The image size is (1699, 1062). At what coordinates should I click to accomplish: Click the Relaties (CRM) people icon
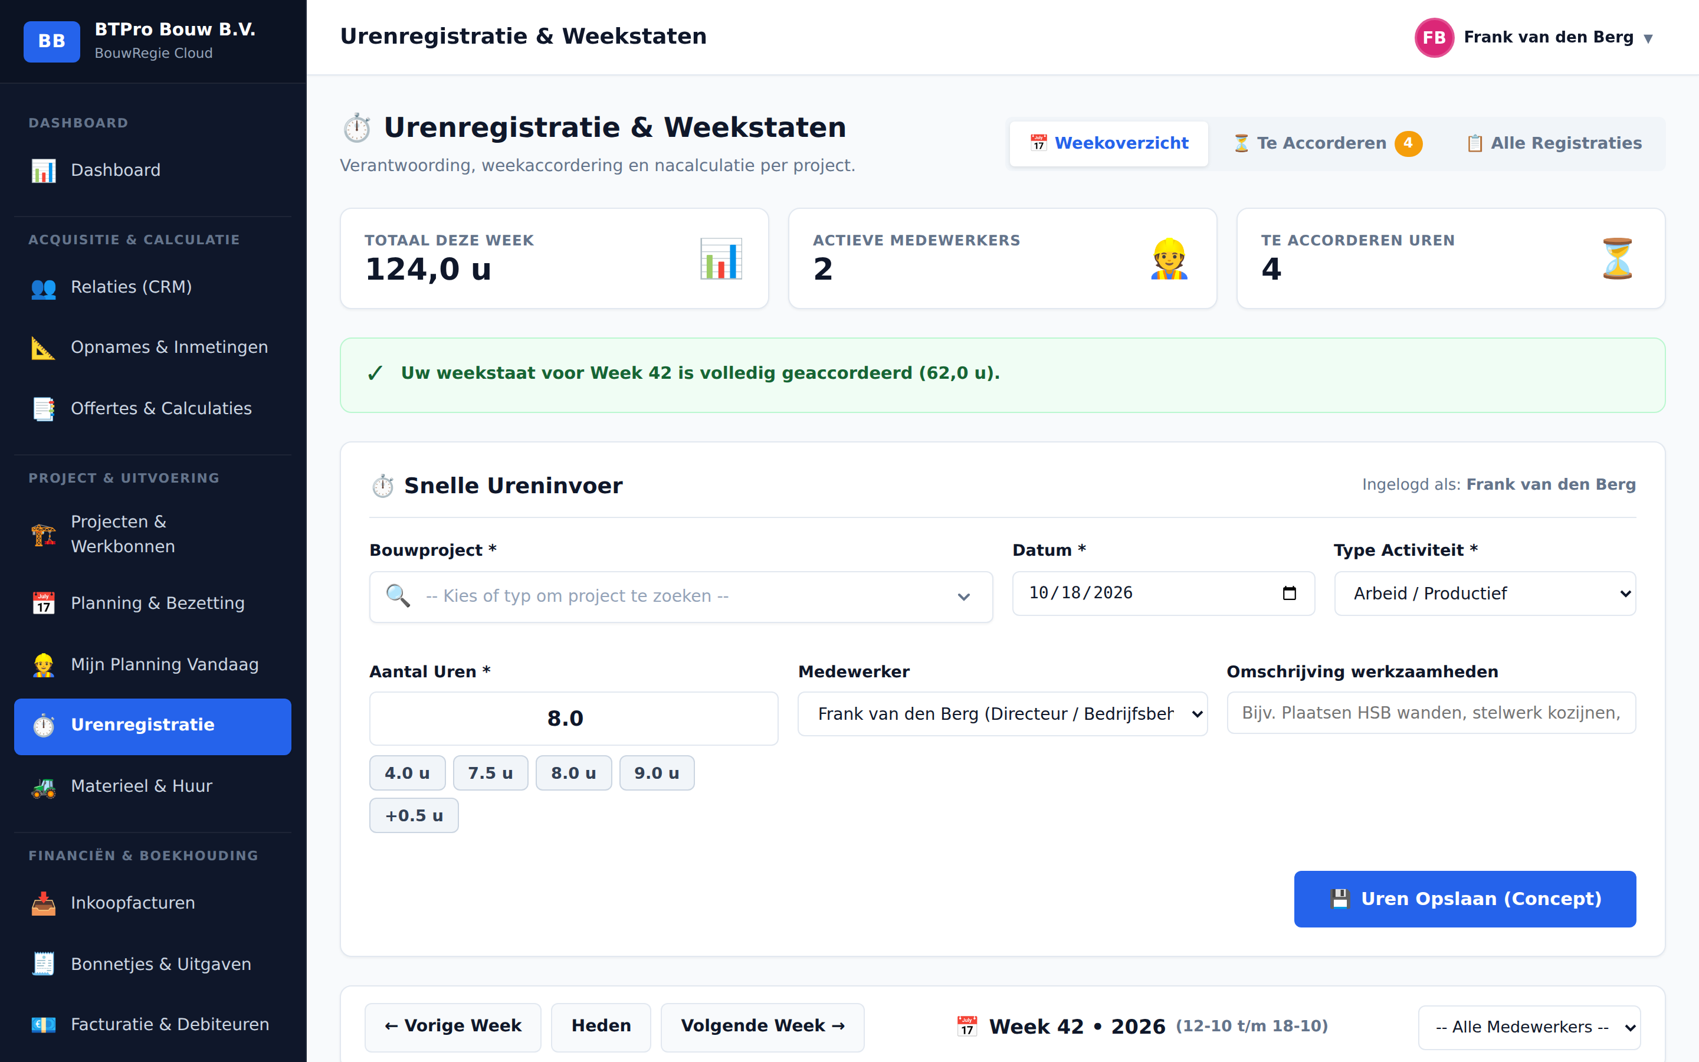click(x=44, y=287)
